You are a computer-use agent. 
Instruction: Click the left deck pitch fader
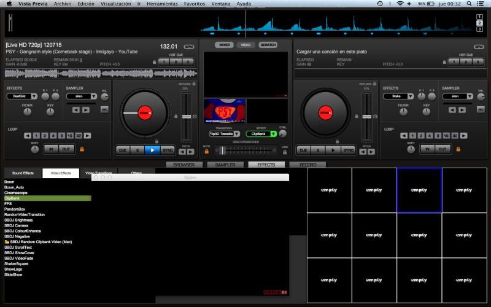click(187, 117)
